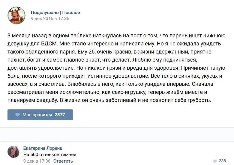234x165 pixels.
Task: Open the post's timestamp 9 дек 2016
Action: 50,19
